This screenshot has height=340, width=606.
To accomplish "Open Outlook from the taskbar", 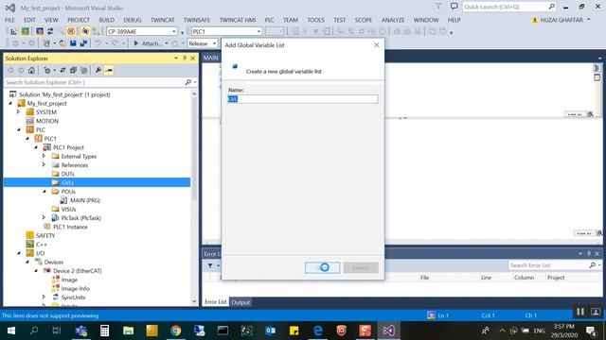I will click(270, 331).
